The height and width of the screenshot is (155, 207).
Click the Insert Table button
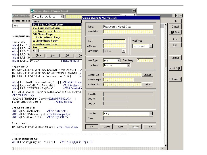pos(175,68)
